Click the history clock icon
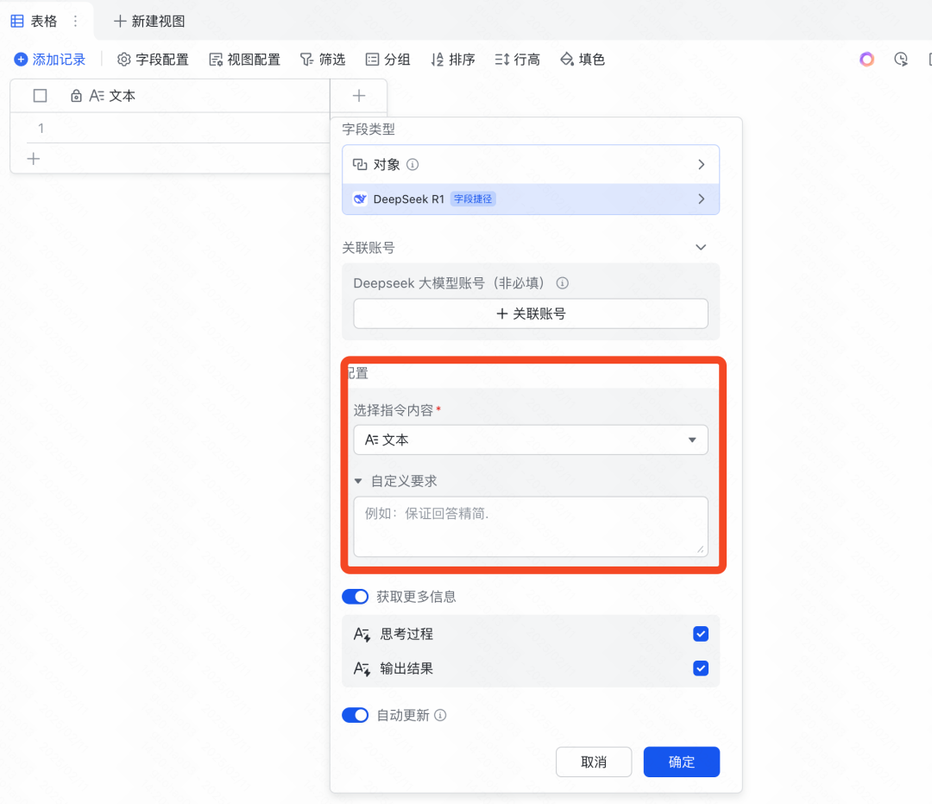 click(901, 60)
